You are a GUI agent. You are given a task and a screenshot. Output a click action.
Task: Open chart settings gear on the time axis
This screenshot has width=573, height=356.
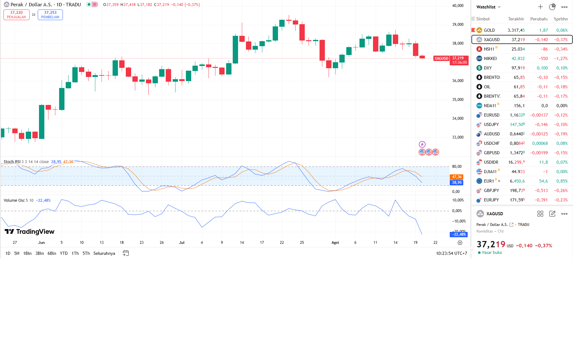[460, 243]
